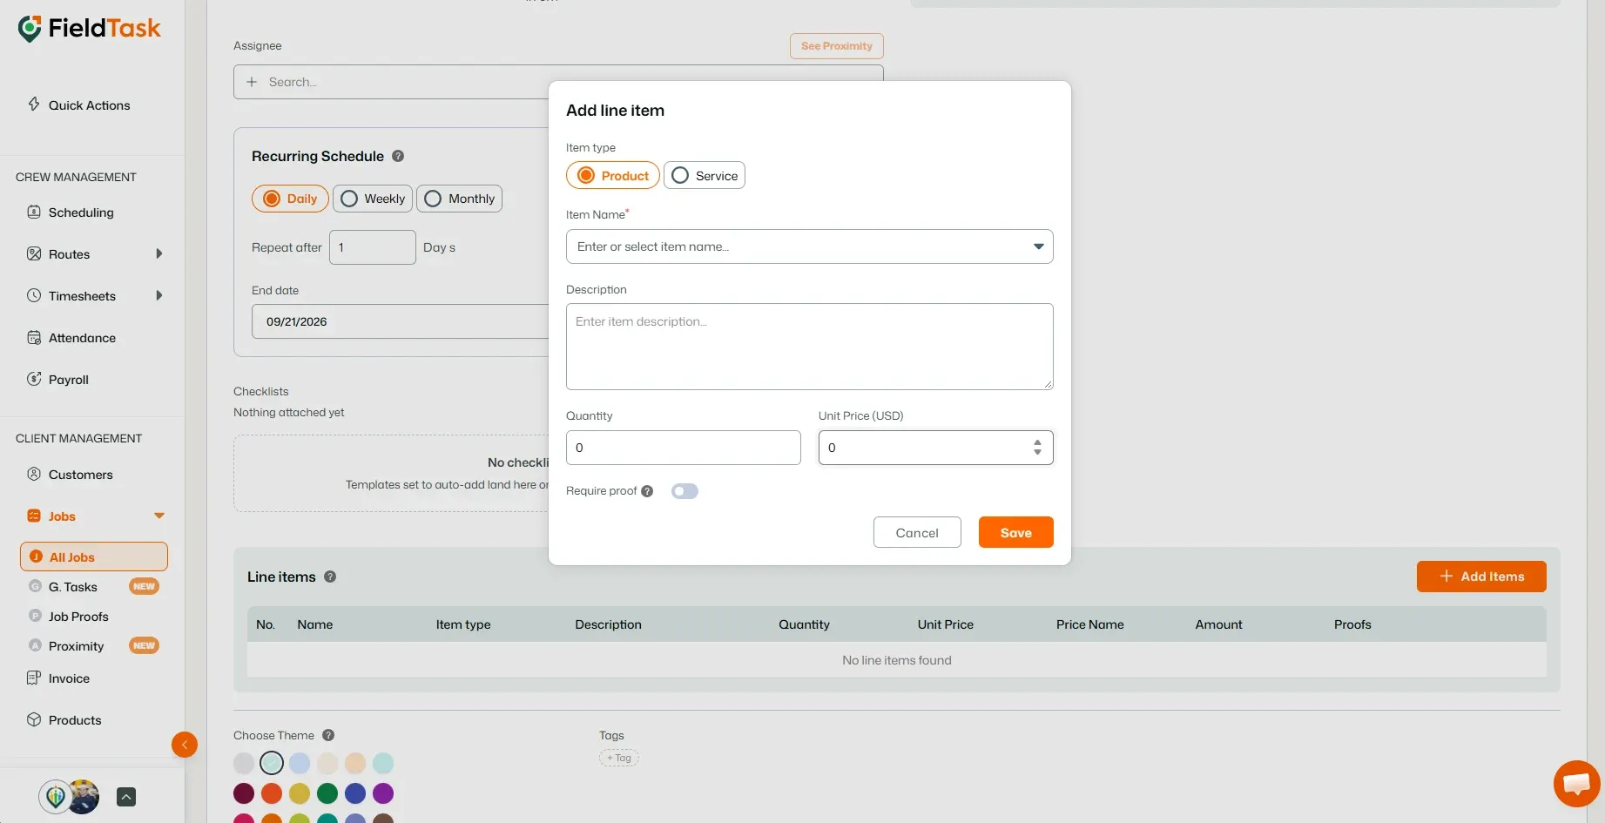Pick the dark green theme swatch

[x=327, y=793]
